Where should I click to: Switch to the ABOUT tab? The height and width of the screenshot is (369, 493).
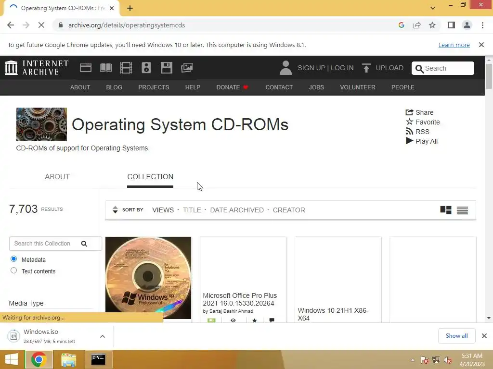click(57, 177)
